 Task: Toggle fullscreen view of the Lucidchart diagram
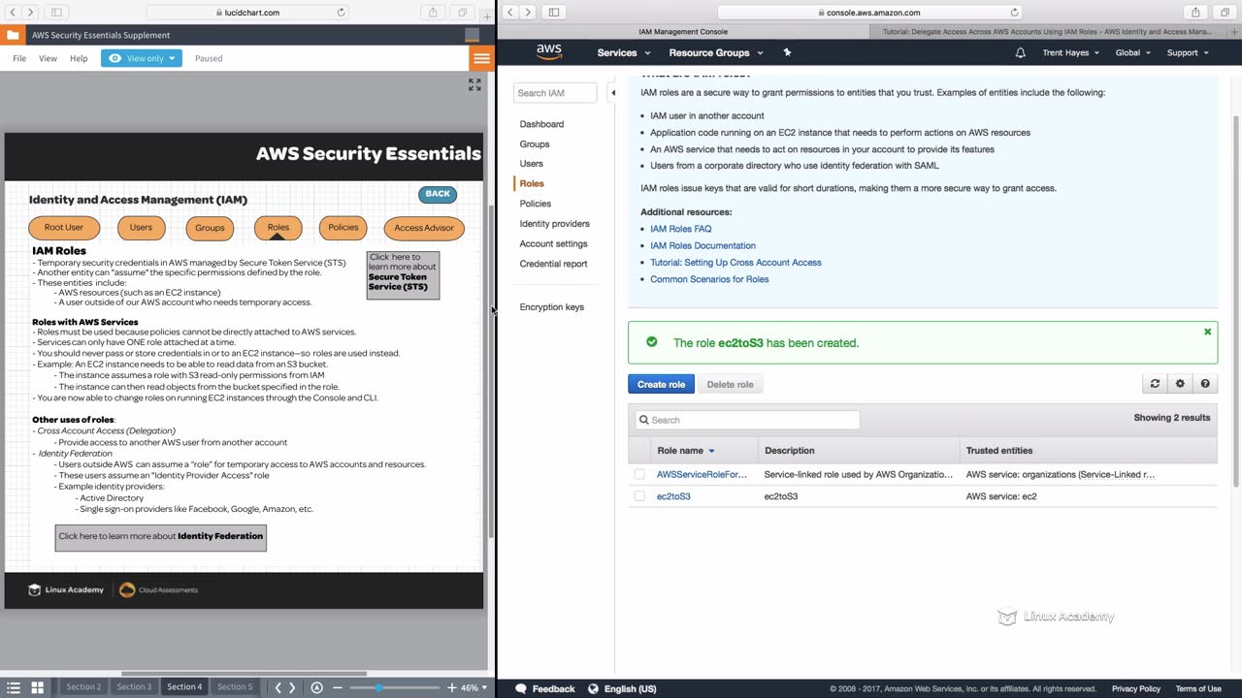coord(474,85)
